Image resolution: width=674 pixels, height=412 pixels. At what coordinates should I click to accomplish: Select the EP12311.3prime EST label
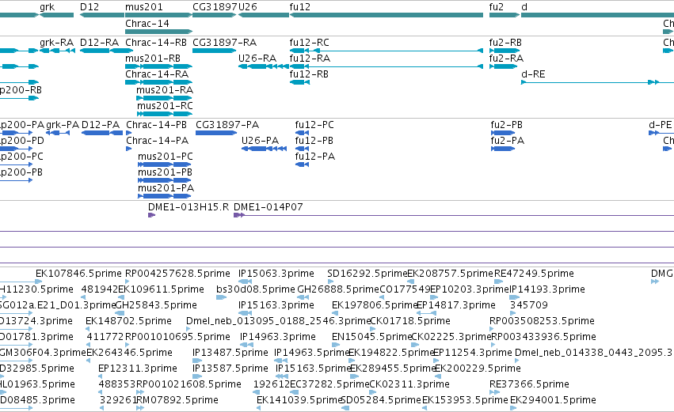138,369
